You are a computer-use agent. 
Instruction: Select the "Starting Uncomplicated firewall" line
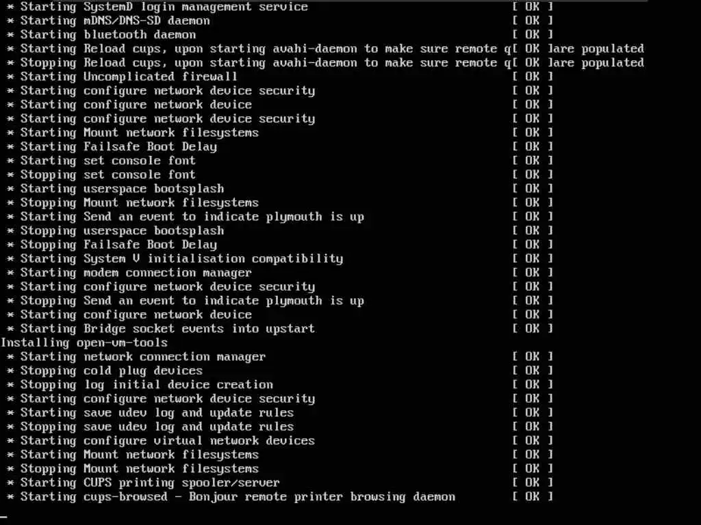click(x=129, y=77)
